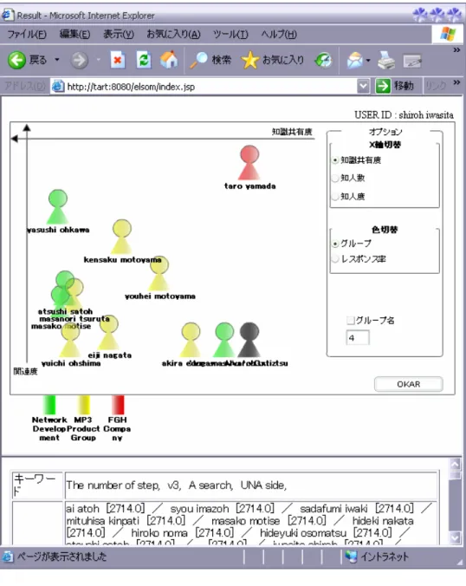The image size is (466, 586).
Task: Select the green yasushi ohkawa figure
Action: point(58,206)
